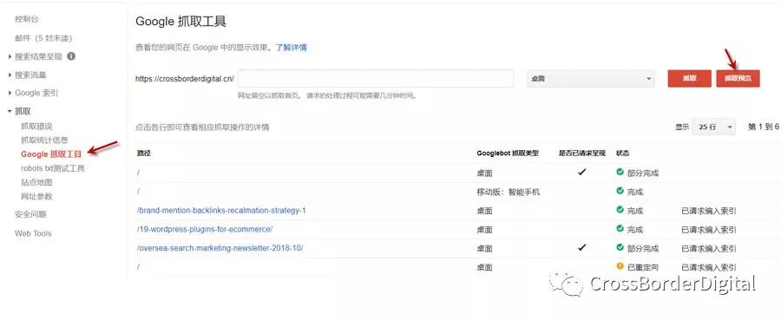The height and width of the screenshot is (320, 781).
Task: Click the 状态 column header
Action: tap(622, 153)
